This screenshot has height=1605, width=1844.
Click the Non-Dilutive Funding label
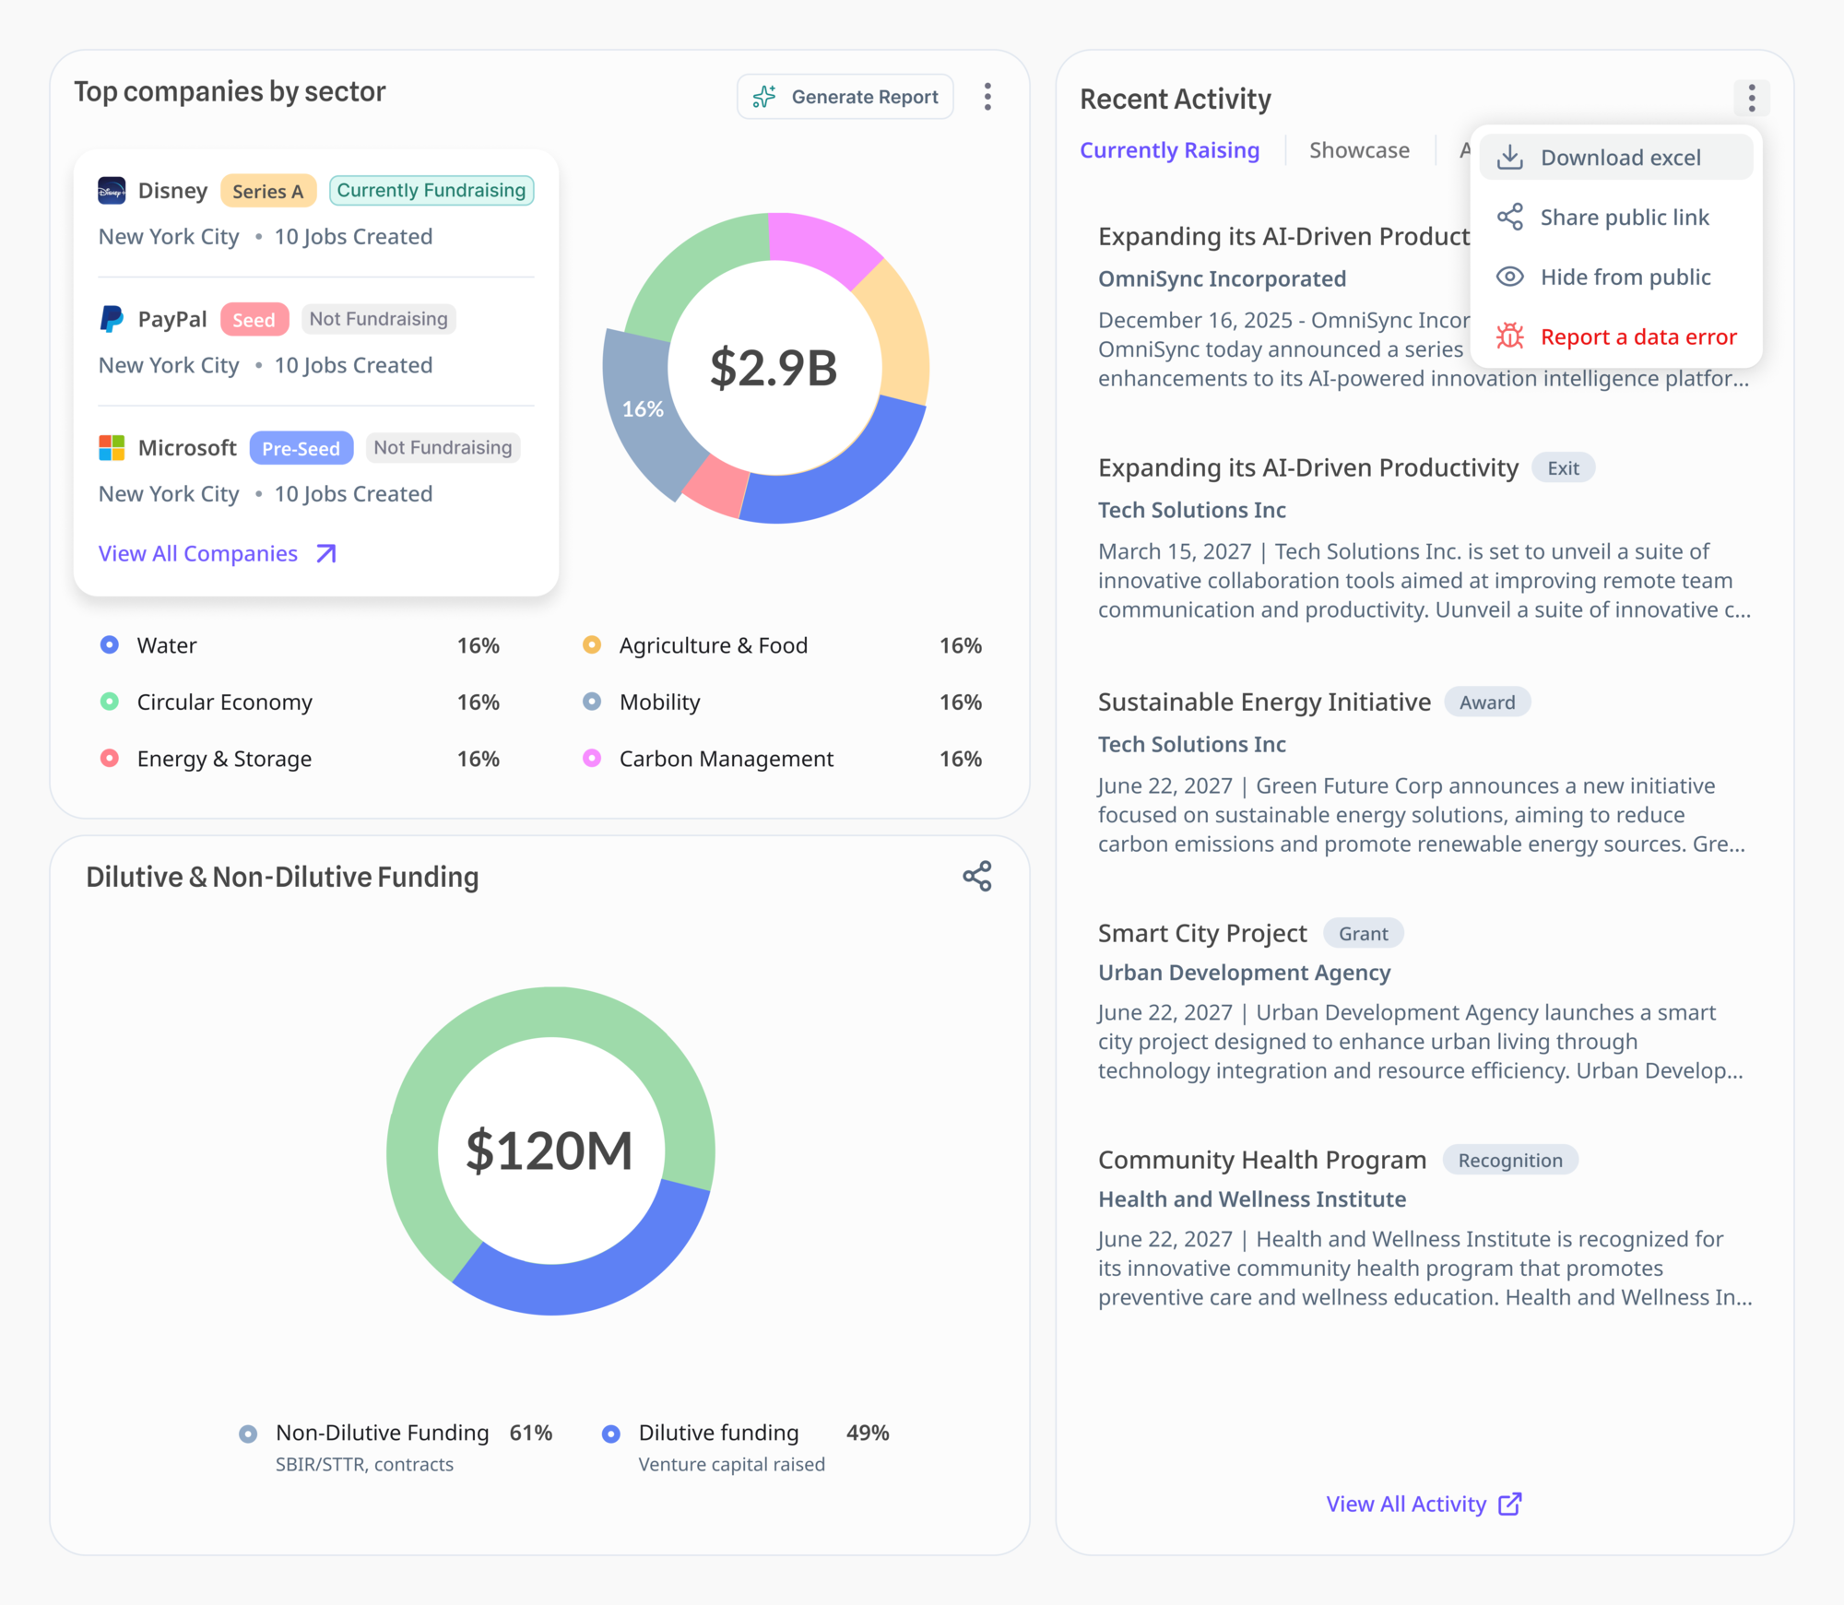tap(382, 1434)
